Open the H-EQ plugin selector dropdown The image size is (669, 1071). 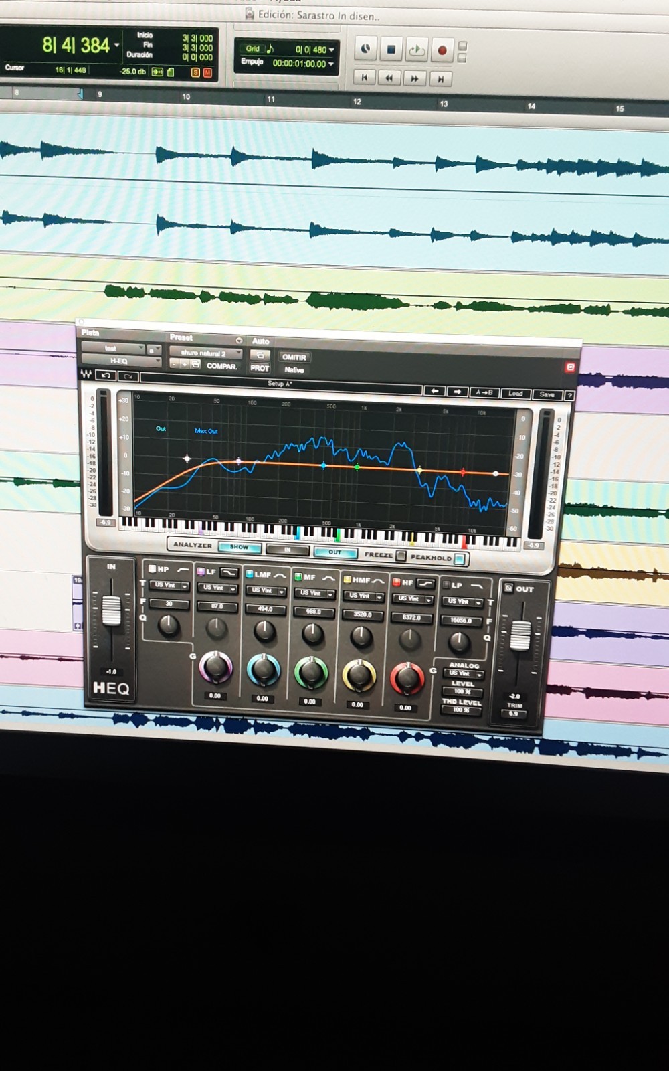pyautogui.click(x=121, y=361)
